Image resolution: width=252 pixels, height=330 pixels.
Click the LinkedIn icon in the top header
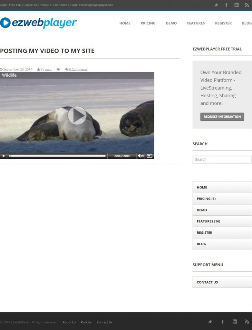pyautogui.click(x=237, y=5)
